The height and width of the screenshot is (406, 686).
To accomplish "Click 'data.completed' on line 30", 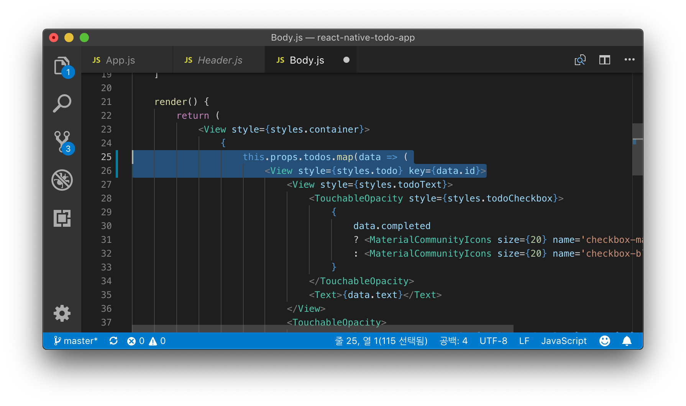I will (x=392, y=226).
